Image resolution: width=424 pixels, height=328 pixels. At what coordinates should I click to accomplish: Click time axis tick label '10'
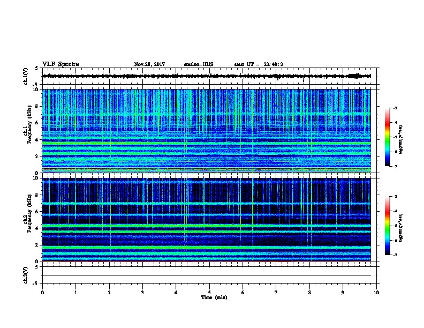[376, 292]
